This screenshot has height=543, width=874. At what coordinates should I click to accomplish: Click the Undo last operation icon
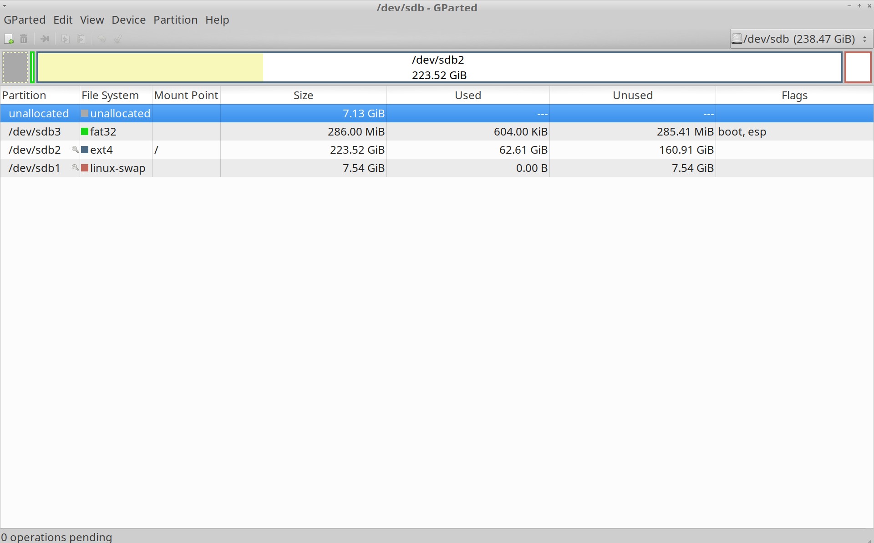click(x=102, y=39)
